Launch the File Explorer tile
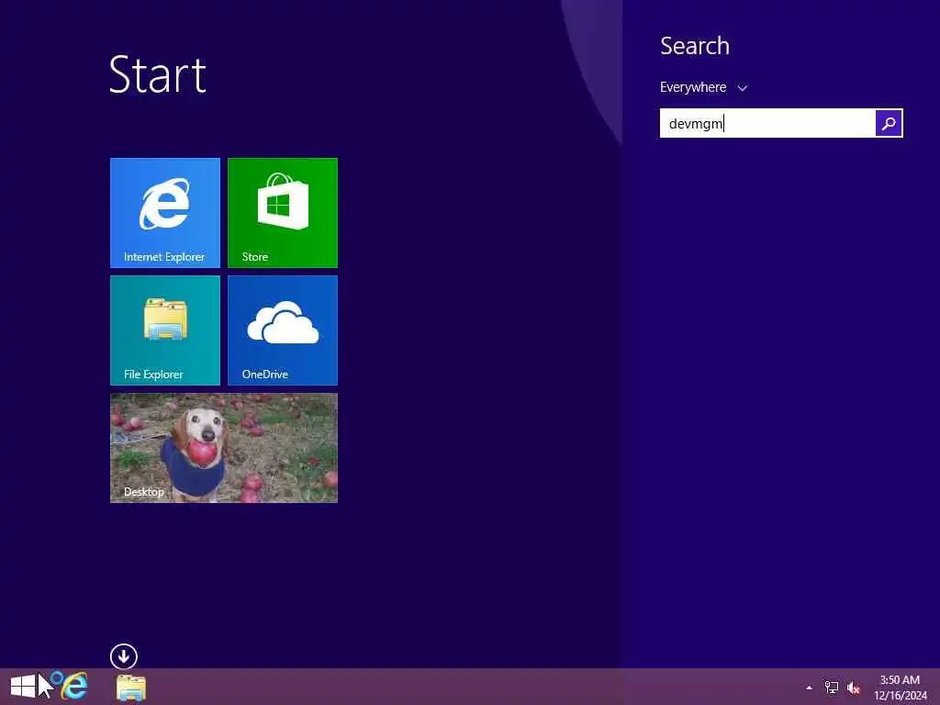The height and width of the screenshot is (705, 940). coord(165,330)
